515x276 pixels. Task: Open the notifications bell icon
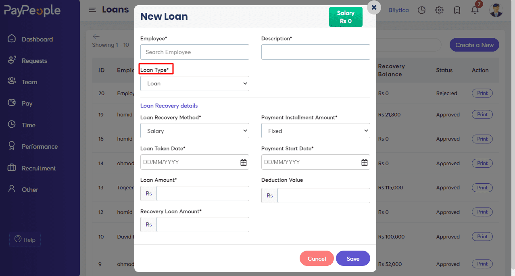click(x=475, y=10)
